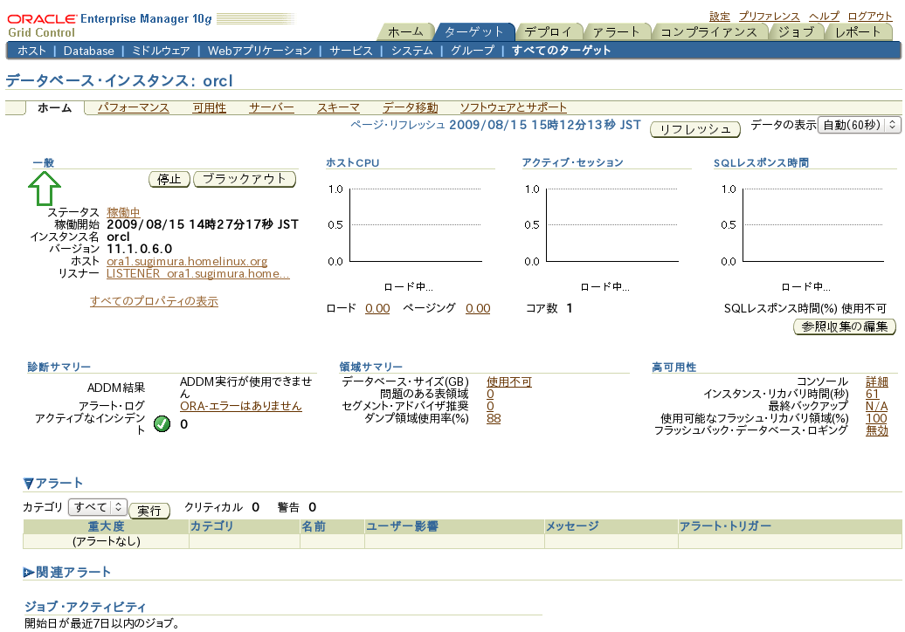This screenshot has width=905, height=632.
Task: Open the LISTENER_ora1.sugimura.home... listener link
Action: pos(198,273)
